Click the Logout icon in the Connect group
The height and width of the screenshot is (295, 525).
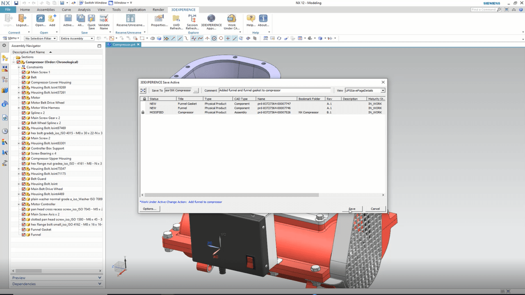(x=22, y=19)
